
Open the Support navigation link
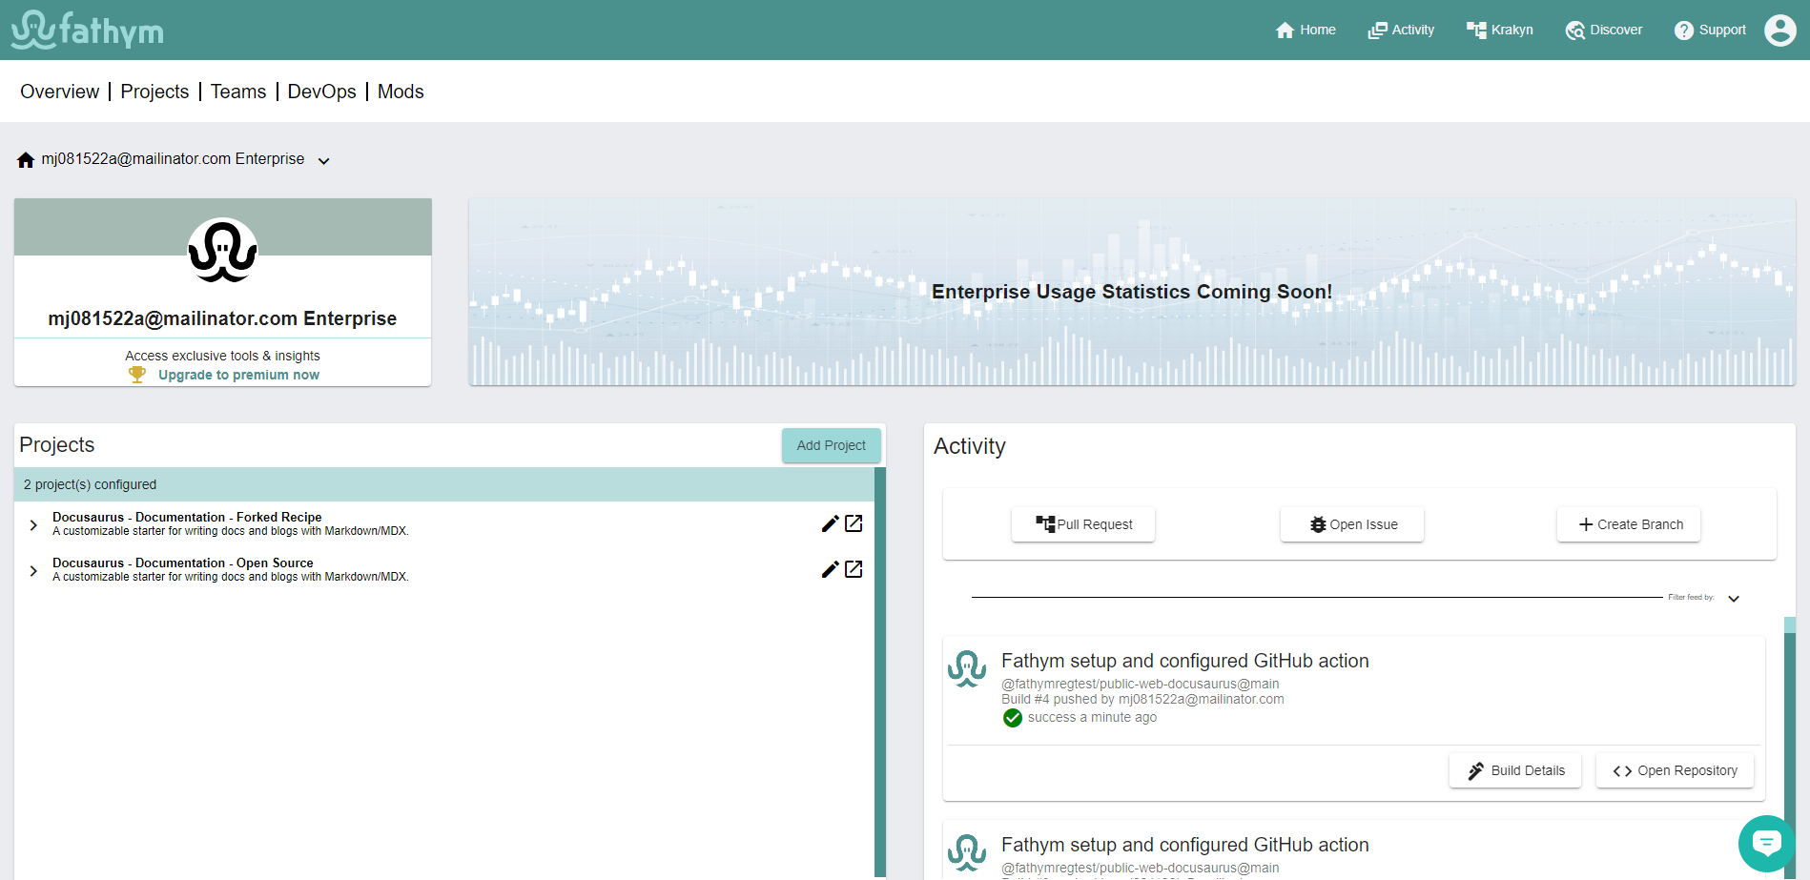(x=1711, y=30)
